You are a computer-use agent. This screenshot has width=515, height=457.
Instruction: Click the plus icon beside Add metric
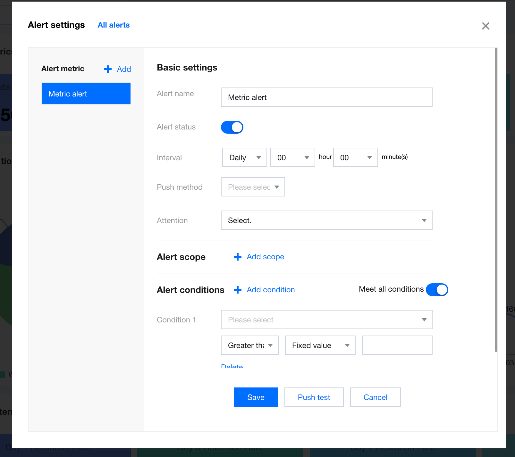[x=108, y=69]
